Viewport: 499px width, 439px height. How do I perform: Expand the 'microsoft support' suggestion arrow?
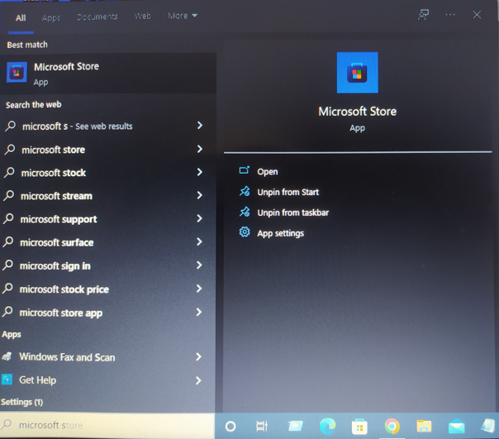(x=200, y=218)
